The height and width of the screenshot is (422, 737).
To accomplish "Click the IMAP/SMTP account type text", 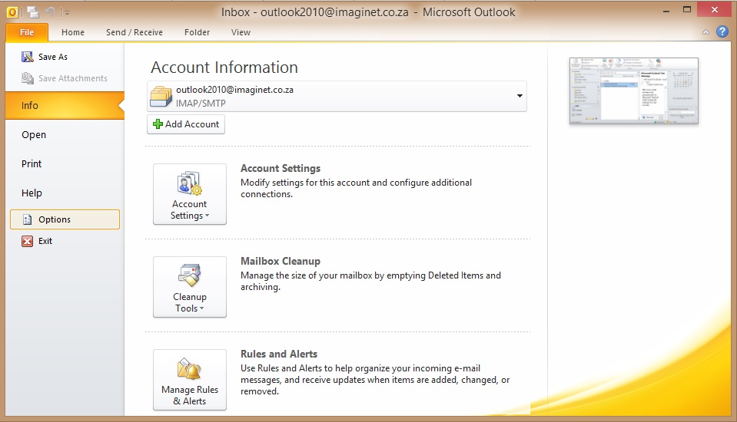I will (x=201, y=104).
